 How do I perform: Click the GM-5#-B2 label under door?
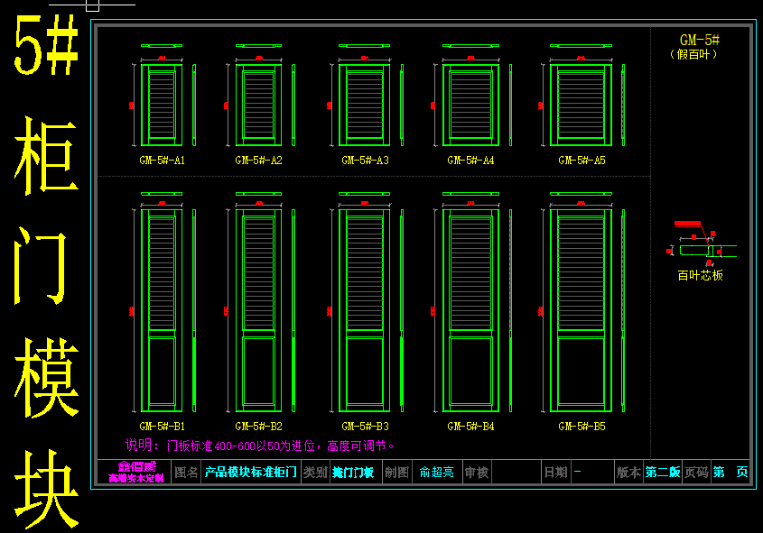coord(258,426)
